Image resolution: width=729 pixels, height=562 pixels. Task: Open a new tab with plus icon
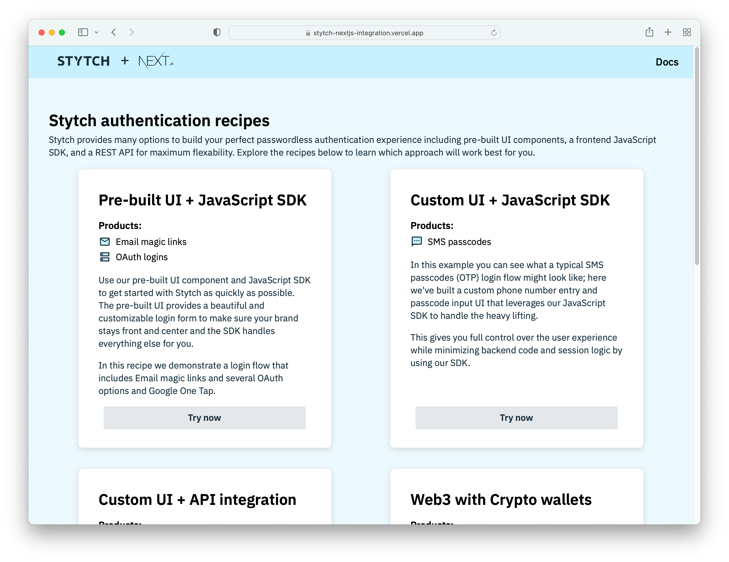tap(668, 32)
